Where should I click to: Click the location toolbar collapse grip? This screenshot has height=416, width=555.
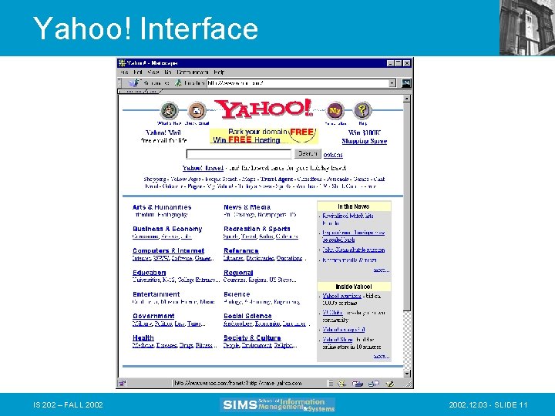point(120,83)
